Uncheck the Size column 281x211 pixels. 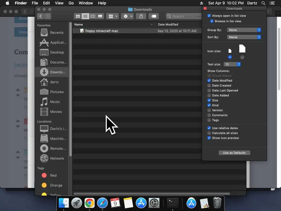click(209, 100)
